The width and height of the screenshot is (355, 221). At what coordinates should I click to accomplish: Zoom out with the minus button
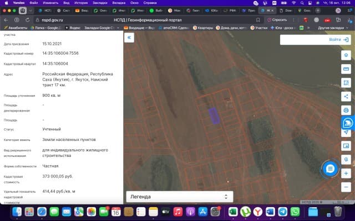tap(346, 186)
